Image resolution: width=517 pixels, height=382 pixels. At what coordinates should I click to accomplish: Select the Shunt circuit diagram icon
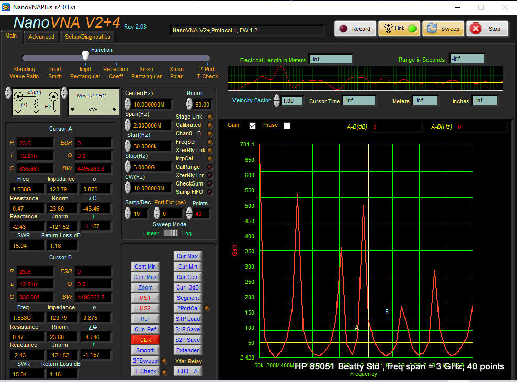36,102
